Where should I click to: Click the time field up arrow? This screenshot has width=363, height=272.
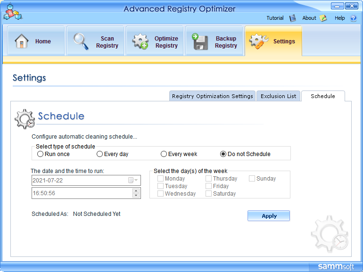(x=136, y=191)
